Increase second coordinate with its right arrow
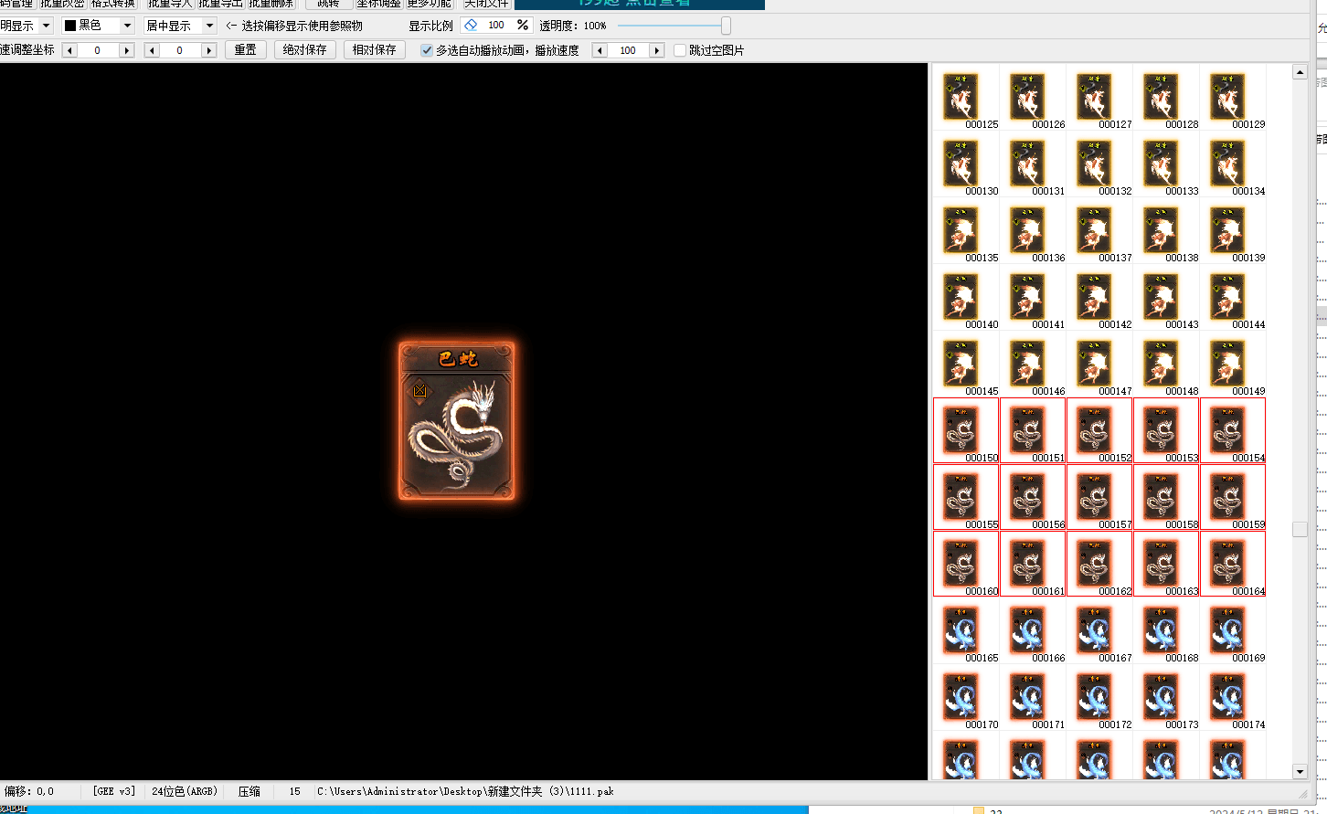 [209, 50]
